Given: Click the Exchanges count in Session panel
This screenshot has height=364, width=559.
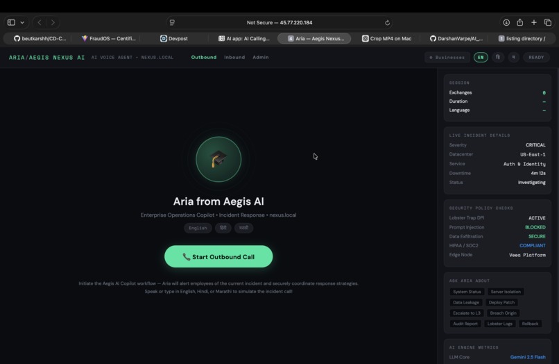Looking at the screenshot, I should click(544, 93).
